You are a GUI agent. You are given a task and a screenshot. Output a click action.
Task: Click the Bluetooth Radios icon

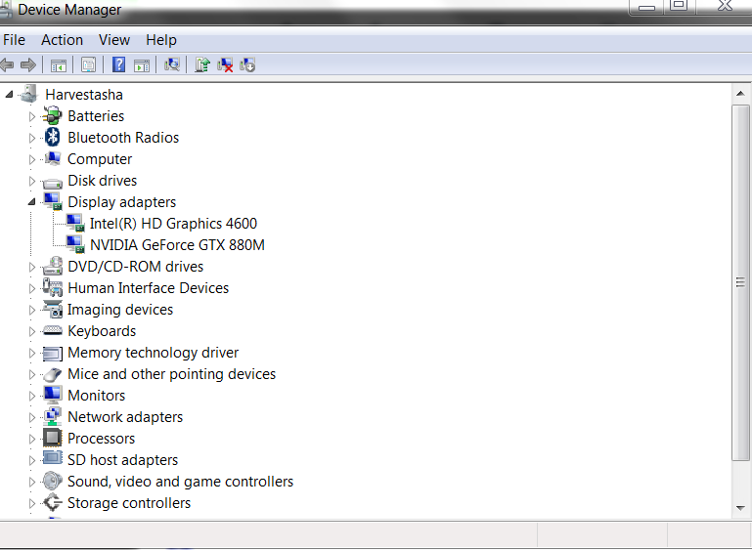tap(52, 137)
